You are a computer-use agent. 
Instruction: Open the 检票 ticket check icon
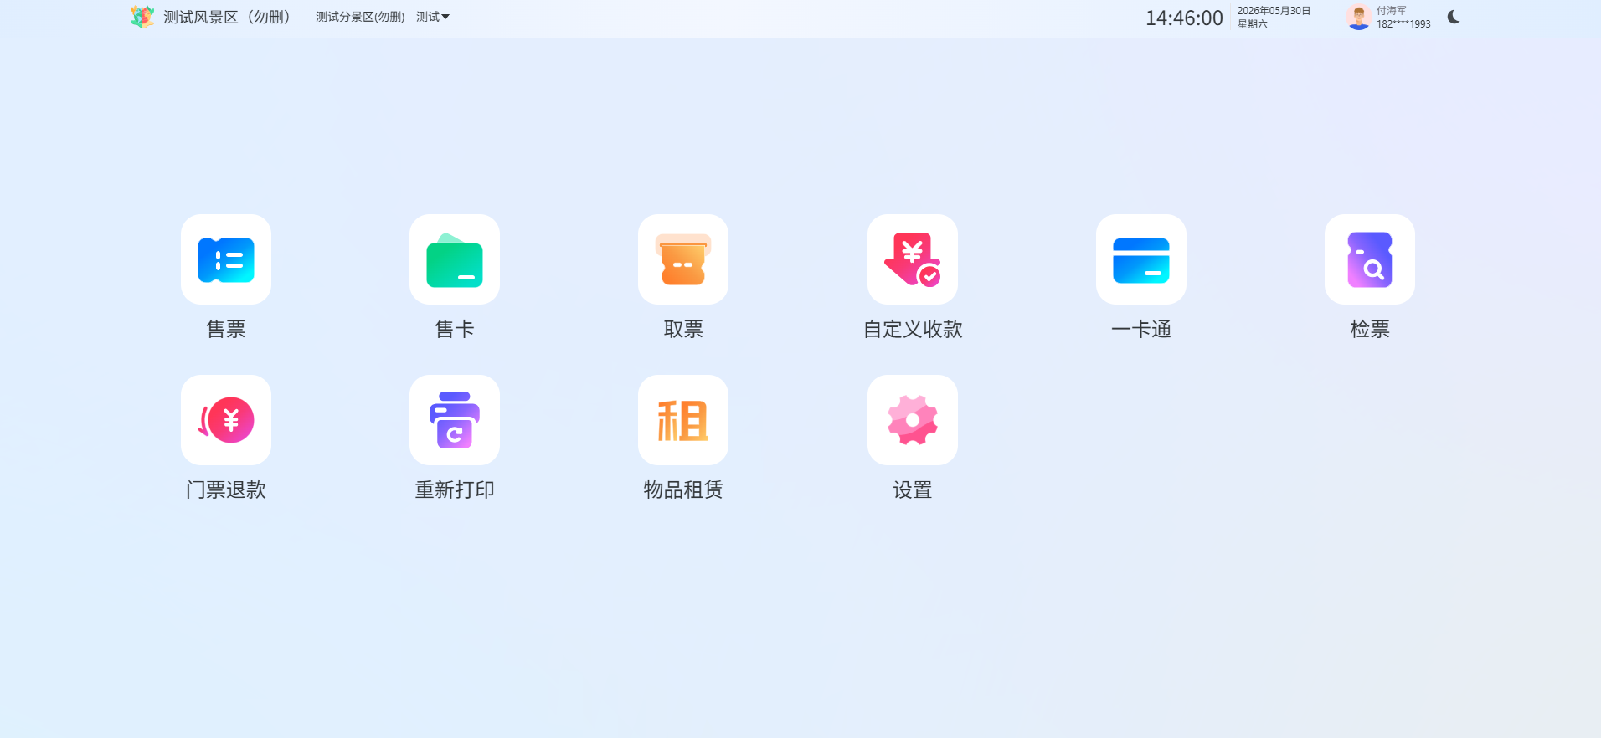click(x=1370, y=259)
